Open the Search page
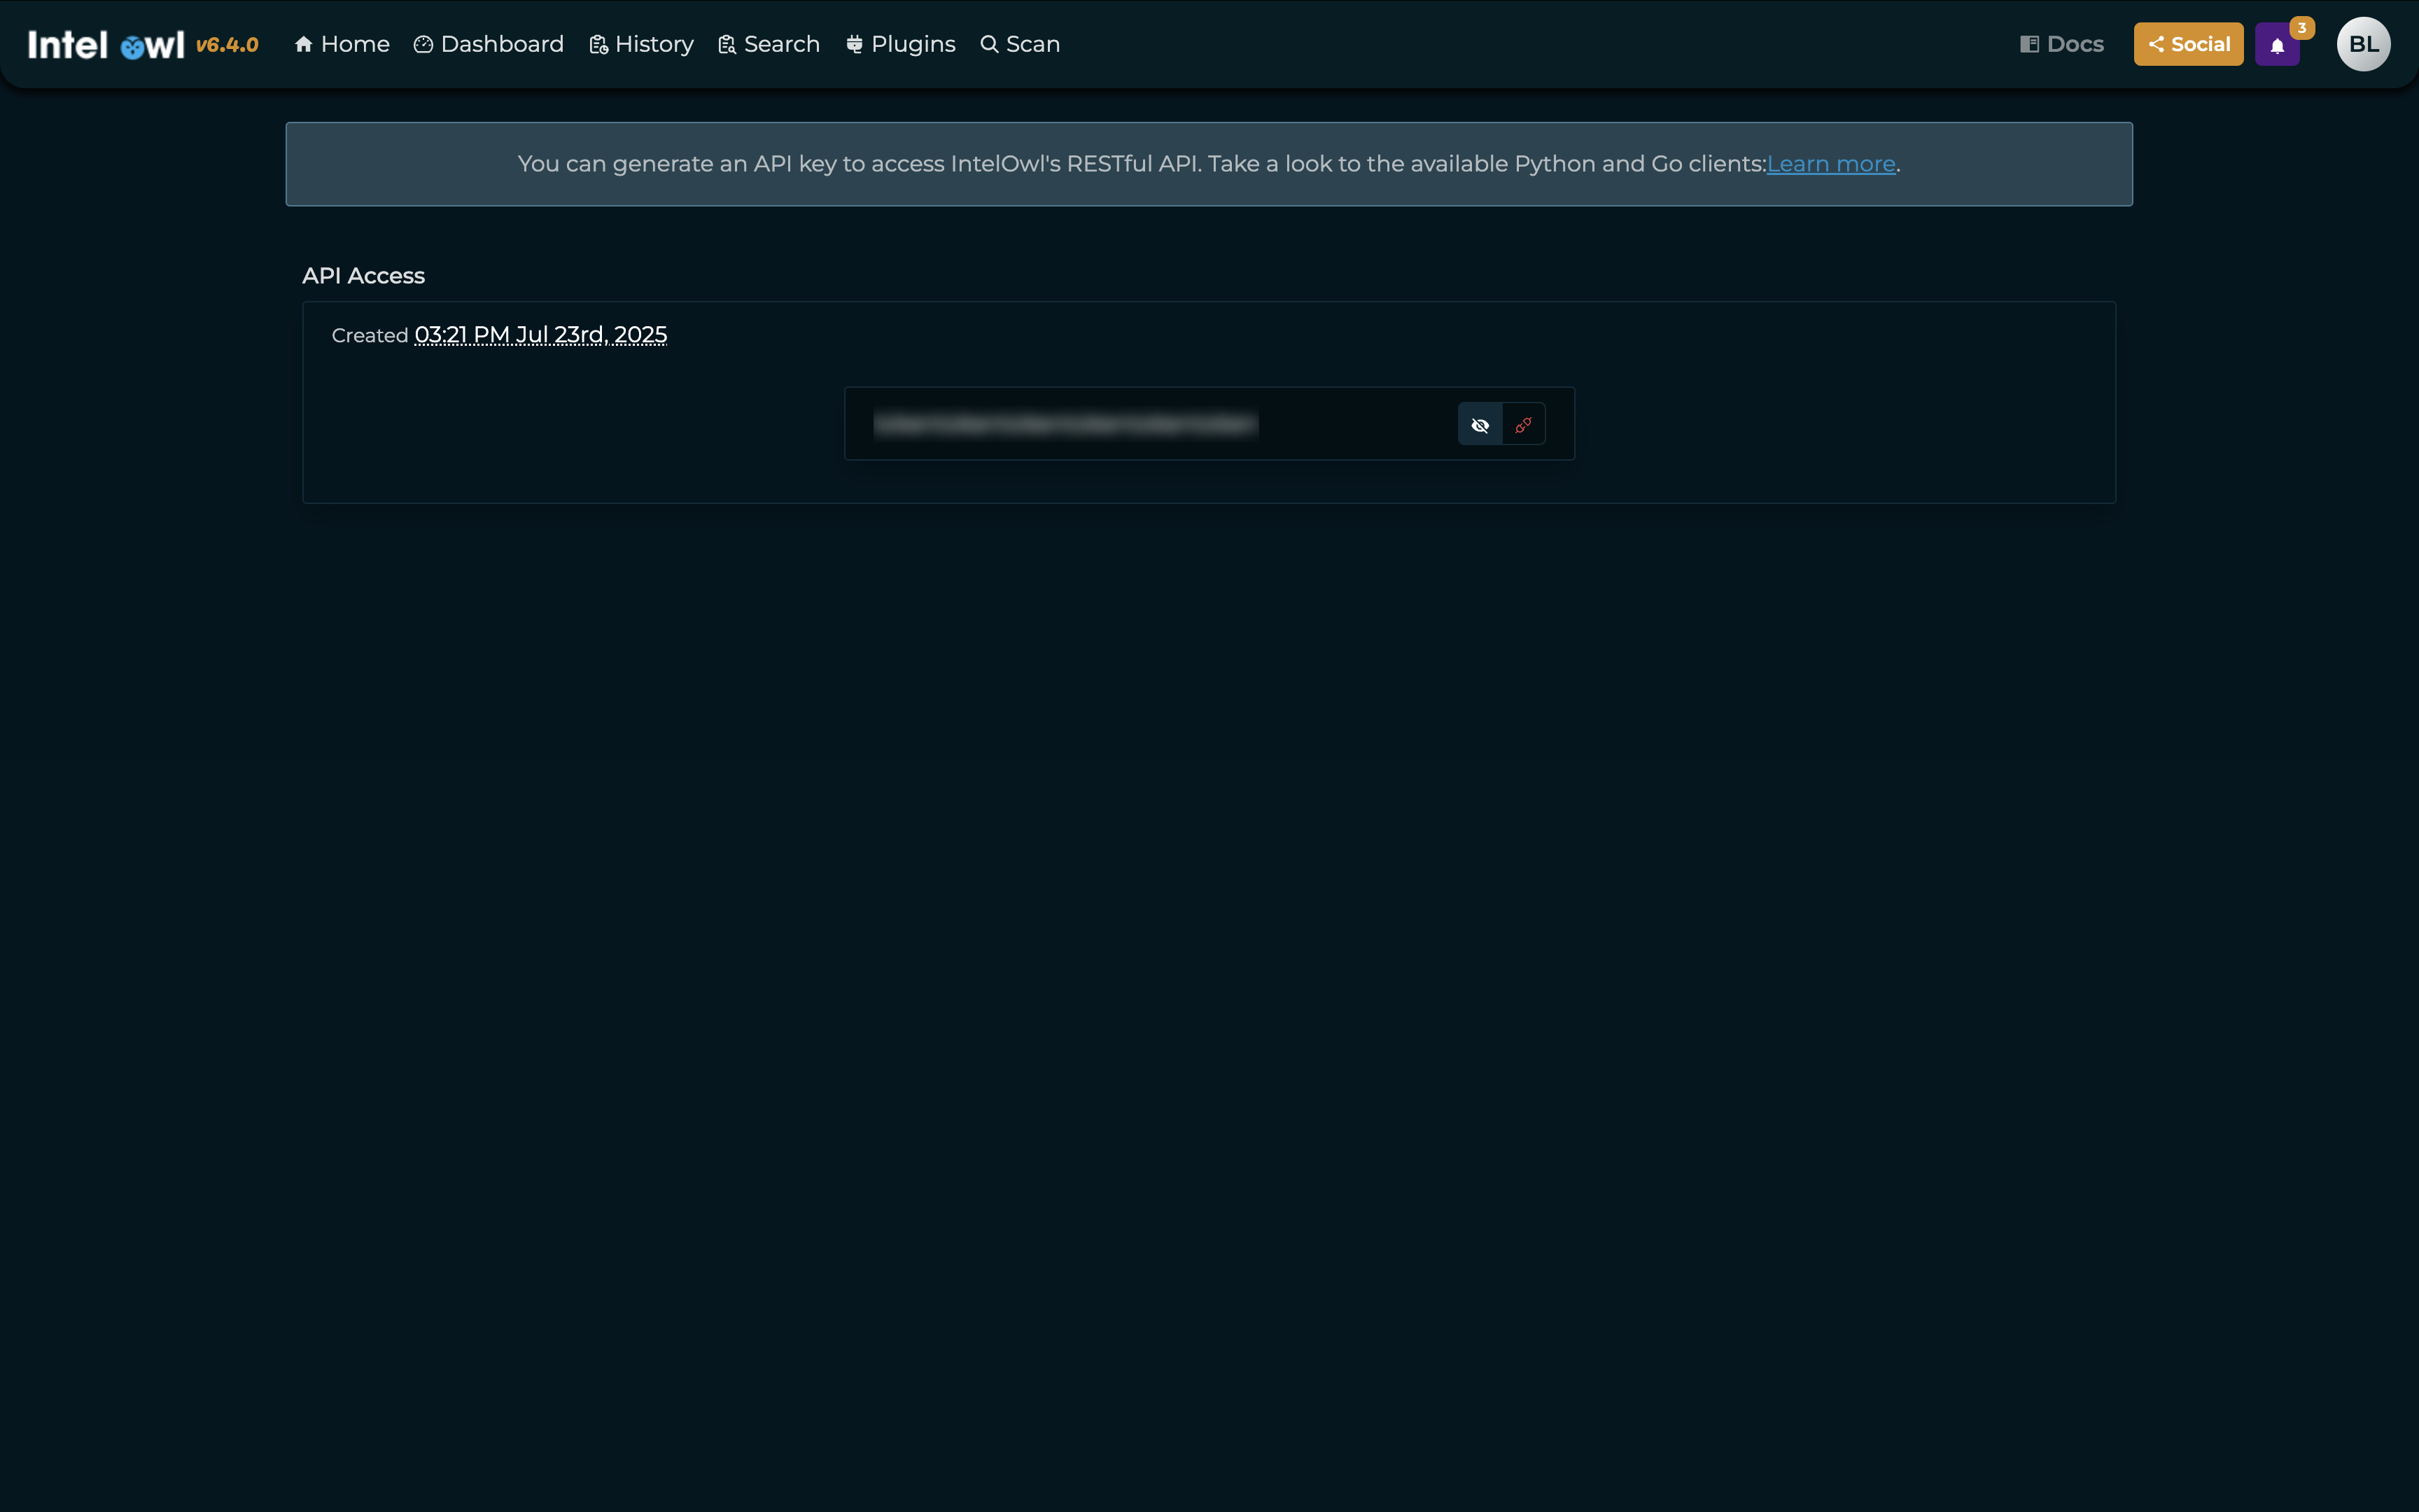This screenshot has width=2419, height=1512. point(769,44)
